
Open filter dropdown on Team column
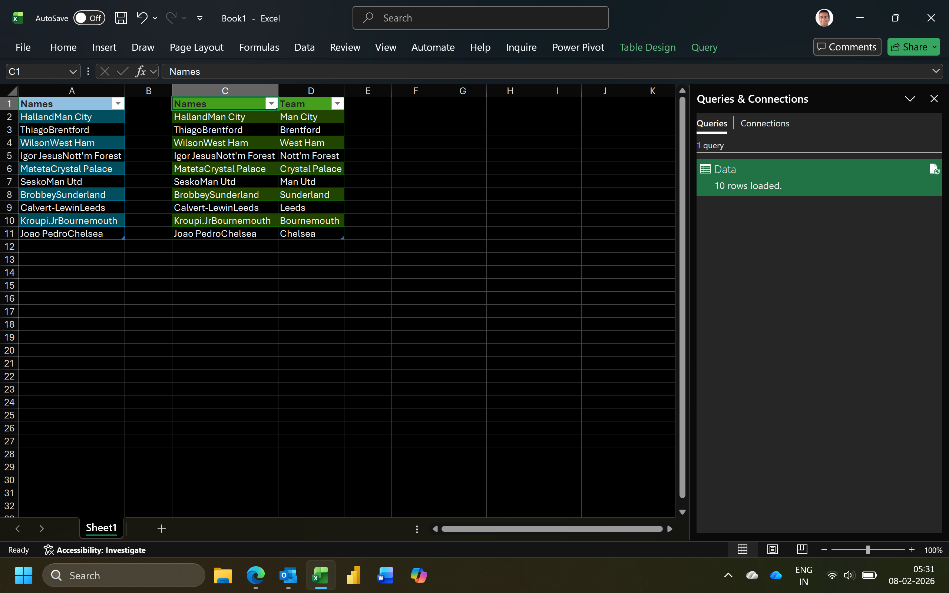[337, 104]
